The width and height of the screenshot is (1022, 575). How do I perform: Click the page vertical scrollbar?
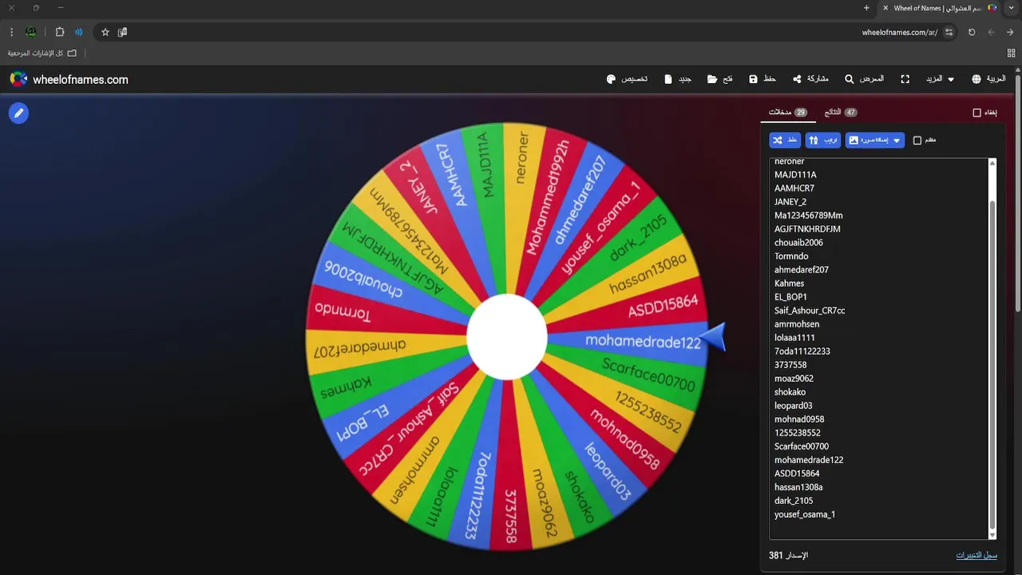[1018, 192]
